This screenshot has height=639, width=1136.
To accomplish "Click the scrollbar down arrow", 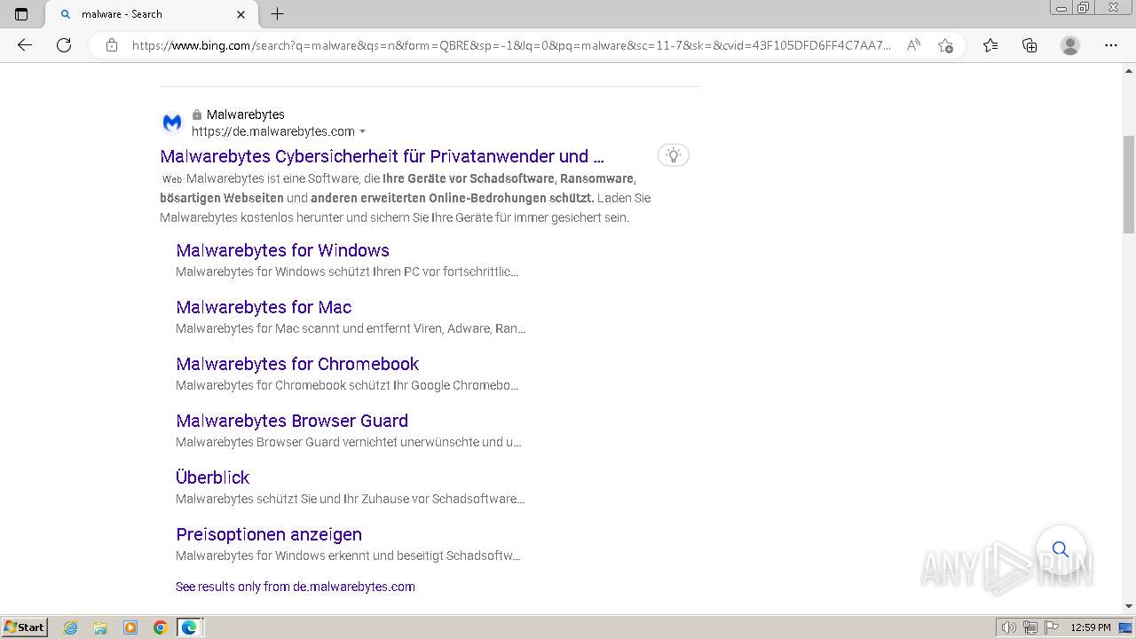I will coord(1129,606).
